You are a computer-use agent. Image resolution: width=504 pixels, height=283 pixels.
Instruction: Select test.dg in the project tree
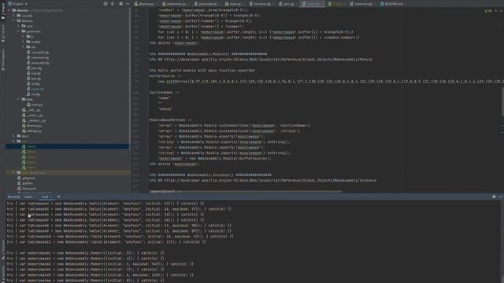click(x=34, y=79)
